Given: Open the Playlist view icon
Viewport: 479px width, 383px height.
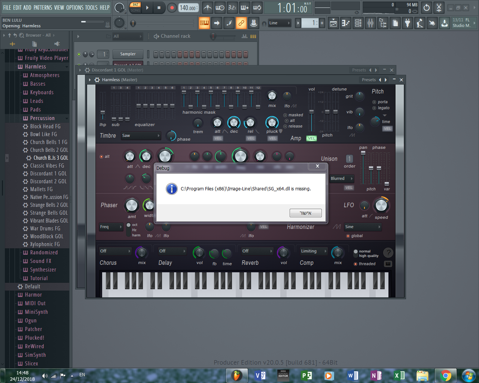Looking at the screenshot, I should point(333,23).
